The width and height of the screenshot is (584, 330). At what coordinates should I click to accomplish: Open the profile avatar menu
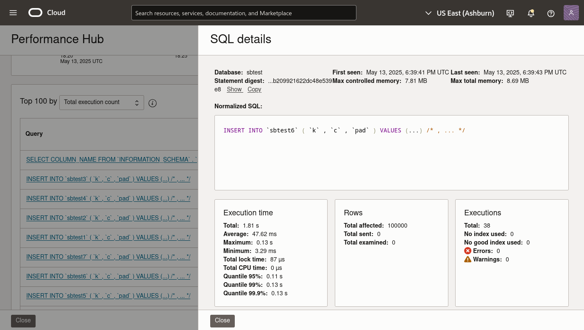point(571,13)
